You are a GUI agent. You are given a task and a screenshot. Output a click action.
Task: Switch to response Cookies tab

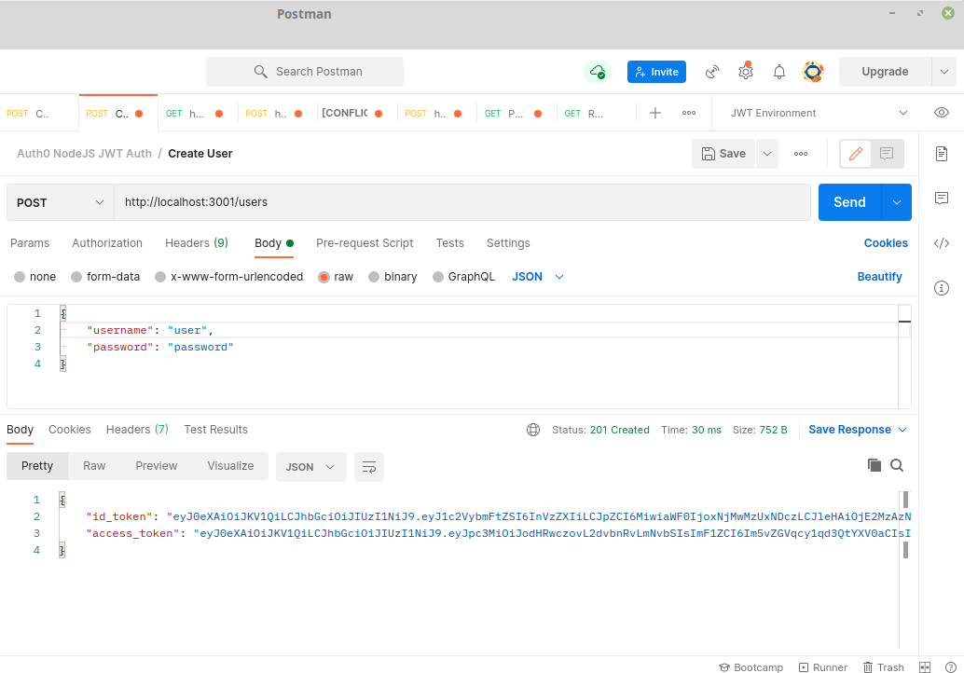pyautogui.click(x=70, y=430)
